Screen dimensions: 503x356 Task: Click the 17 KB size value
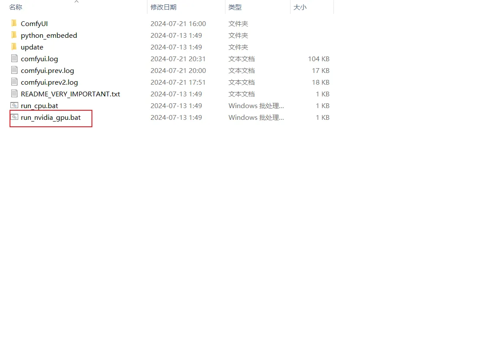coord(321,71)
